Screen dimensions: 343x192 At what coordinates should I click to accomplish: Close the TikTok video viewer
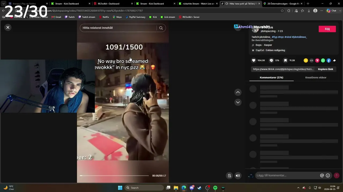[8, 27]
